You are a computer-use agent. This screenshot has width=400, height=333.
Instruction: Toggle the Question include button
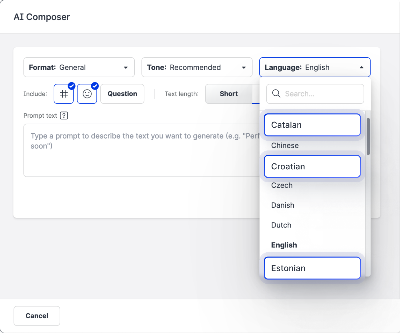pyautogui.click(x=122, y=94)
